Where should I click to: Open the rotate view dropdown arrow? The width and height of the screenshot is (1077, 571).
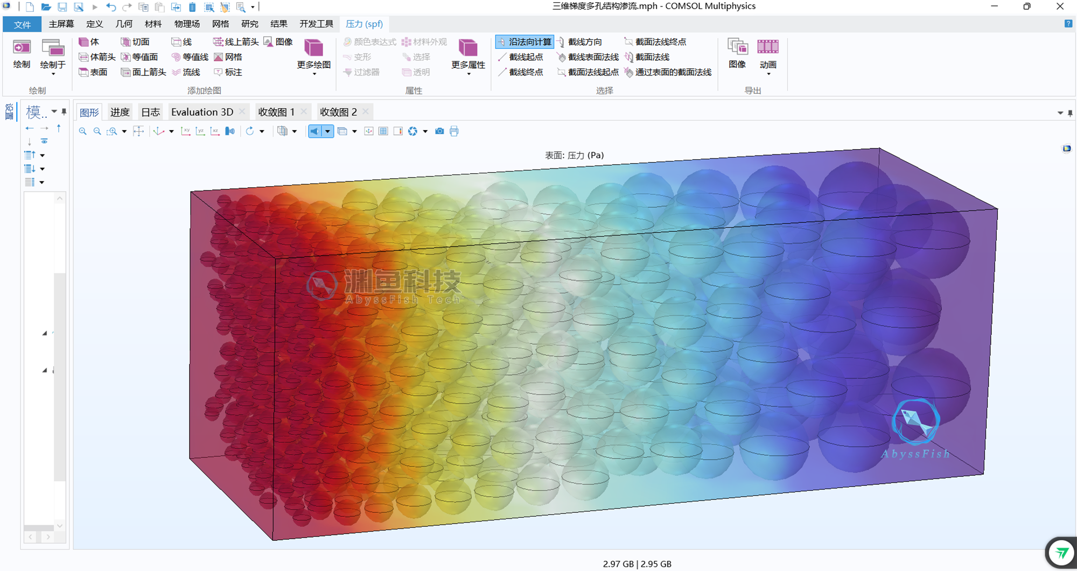click(262, 131)
